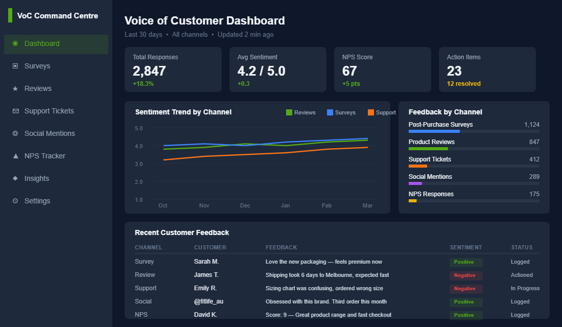Toggle the Surveys series in the chart legend

click(x=341, y=112)
